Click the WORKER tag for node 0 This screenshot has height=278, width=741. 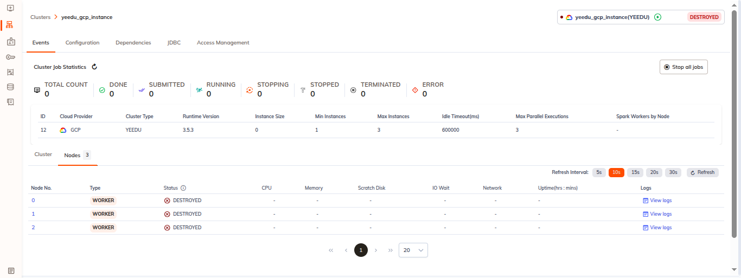pos(103,201)
